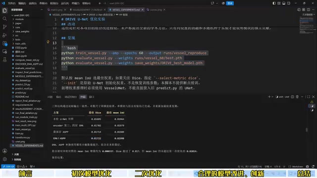
Task: Open the Search view in activity bar
Action: click(x=4, y=19)
